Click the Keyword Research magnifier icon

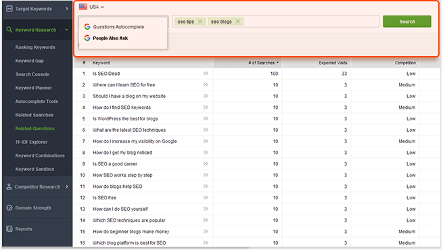9,30
